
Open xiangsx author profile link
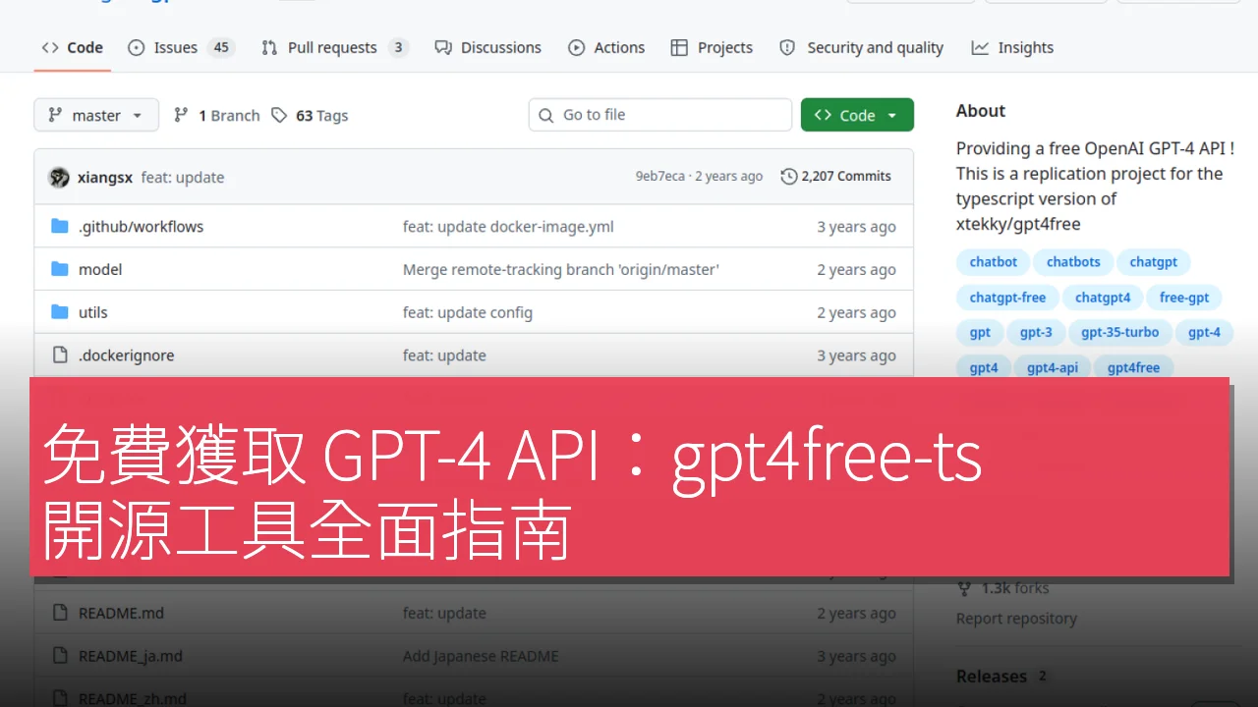[x=105, y=177]
